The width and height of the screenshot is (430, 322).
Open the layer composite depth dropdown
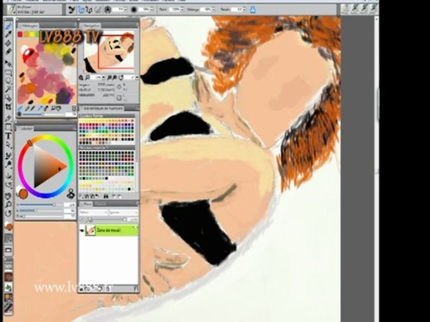pyautogui.click(x=124, y=212)
